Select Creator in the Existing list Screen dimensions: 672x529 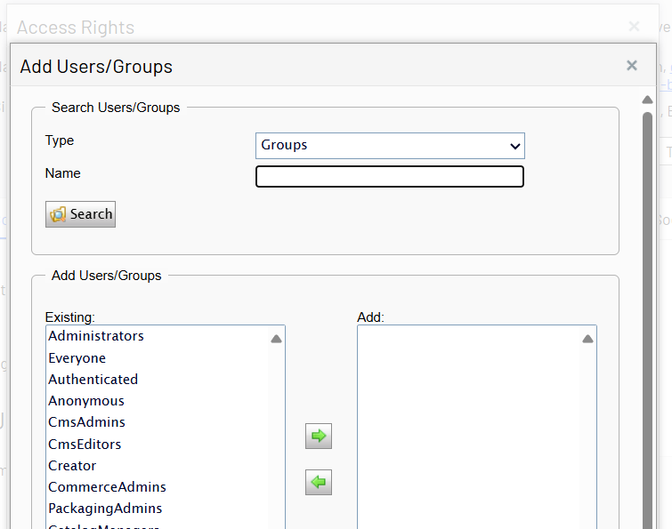pyautogui.click(x=72, y=466)
